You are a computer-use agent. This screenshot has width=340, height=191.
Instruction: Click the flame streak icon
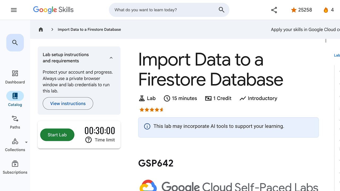point(326,10)
